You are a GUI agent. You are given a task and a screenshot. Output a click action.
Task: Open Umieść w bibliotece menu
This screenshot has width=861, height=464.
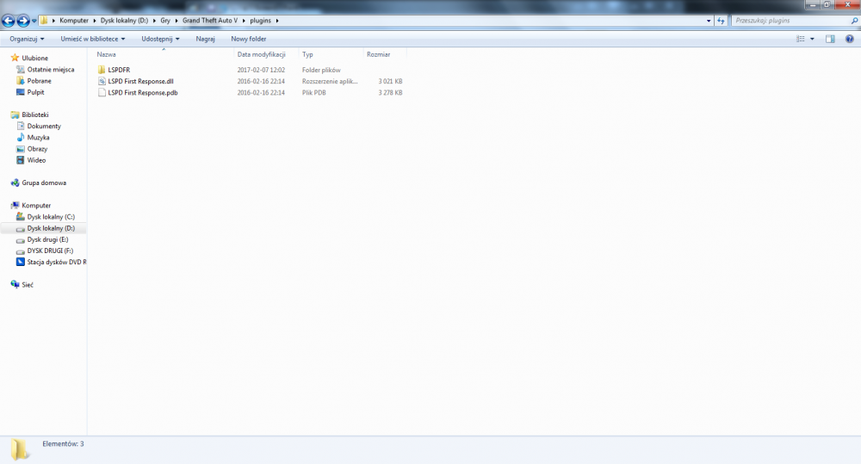(93, 39)
